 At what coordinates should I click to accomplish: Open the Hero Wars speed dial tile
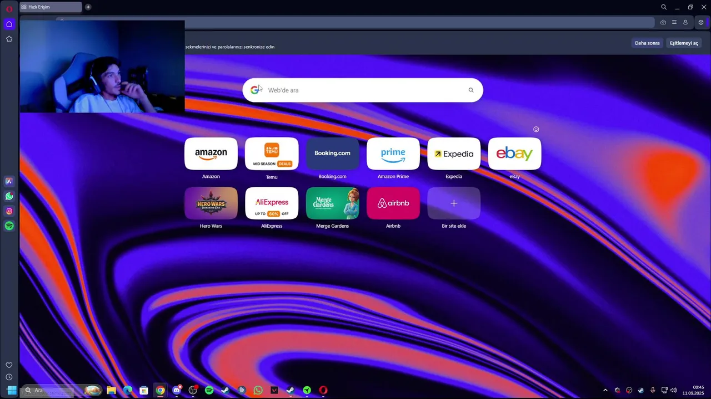pyautogui.click(x=211, y=203)
